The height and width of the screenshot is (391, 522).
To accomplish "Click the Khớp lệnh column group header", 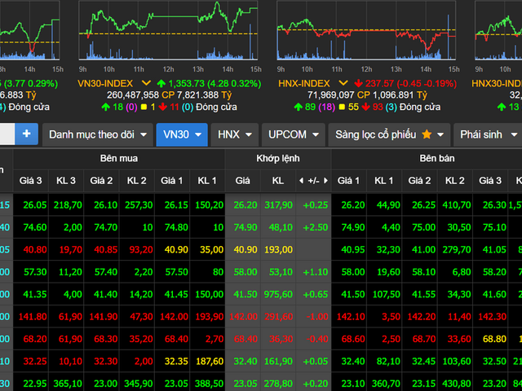I will point(277,158).
